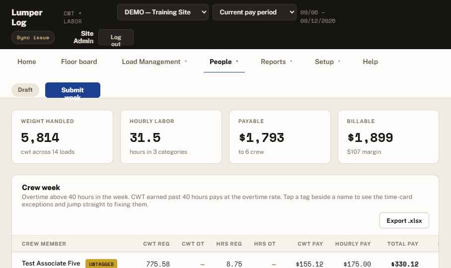Screen dimensions: 451x268
Task: Click the to 6 crew text
Action: tap(251, 152)
